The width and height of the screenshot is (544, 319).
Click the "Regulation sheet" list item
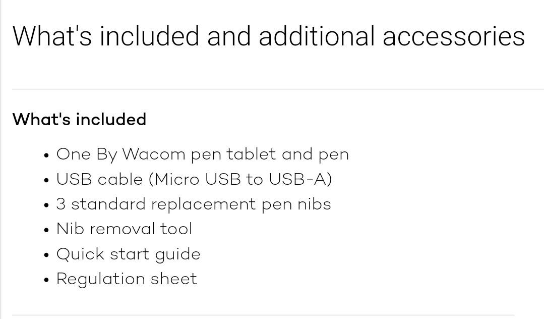click(x=127, y=279)
